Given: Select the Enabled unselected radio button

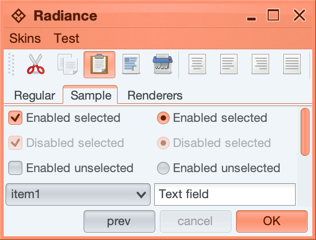Looking at the screenshot, I should pos(163,168).
